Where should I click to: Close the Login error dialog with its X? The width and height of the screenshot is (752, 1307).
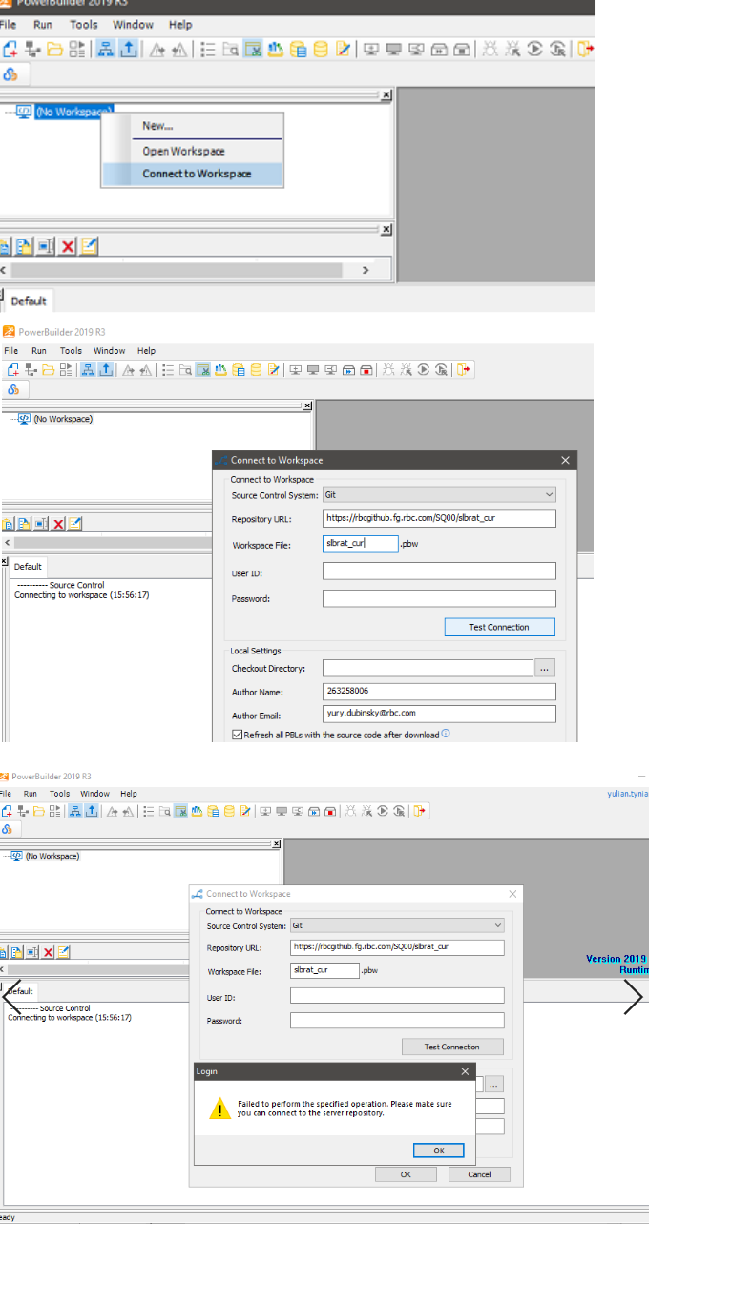coord(466,1071)
